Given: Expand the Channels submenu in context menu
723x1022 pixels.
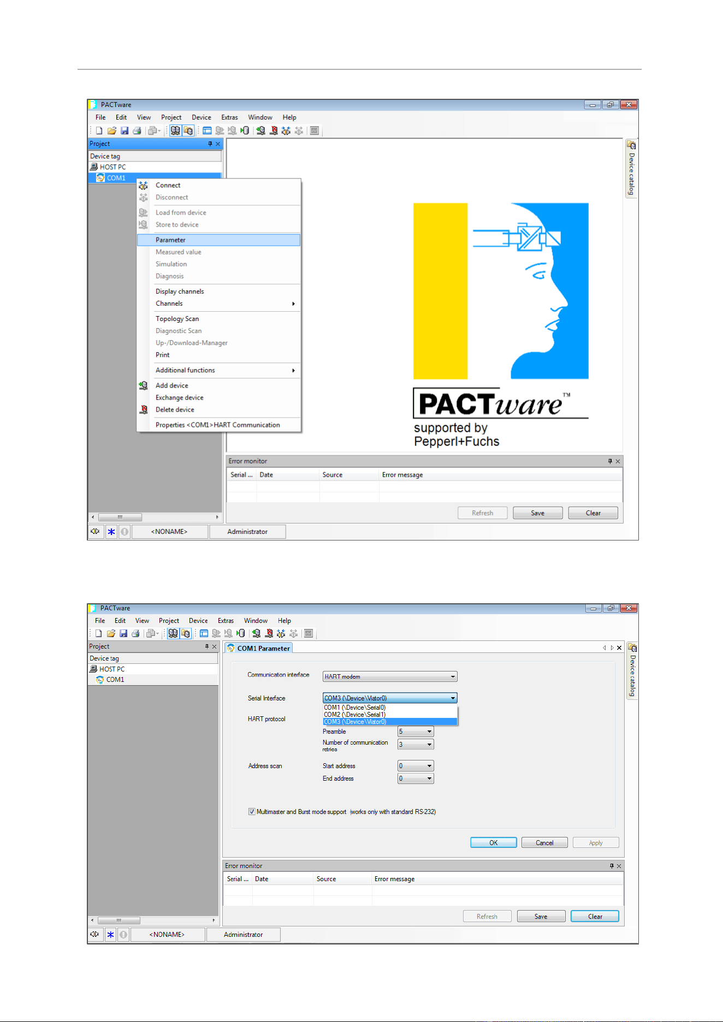Looking at the screenshot, I should click(218, 304).
